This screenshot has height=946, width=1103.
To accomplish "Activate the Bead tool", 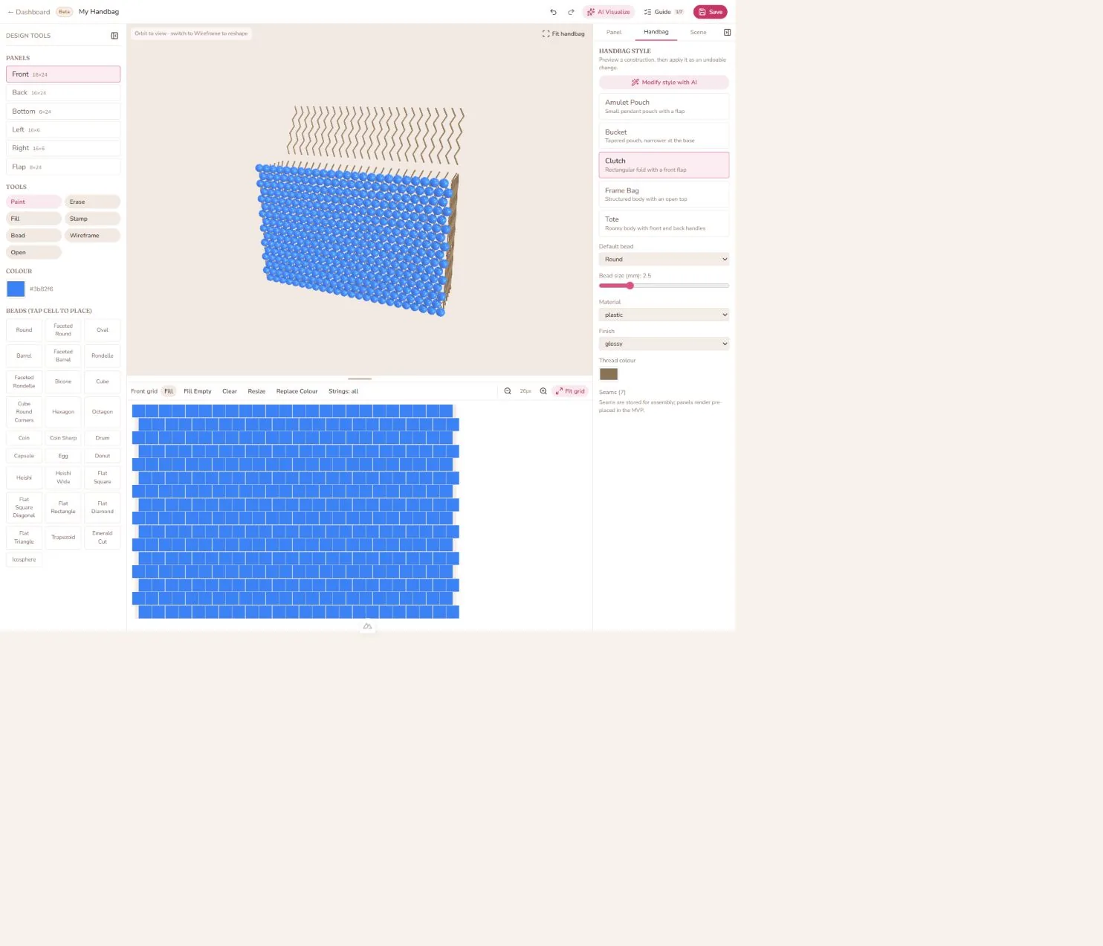I will click(x=33, y=235).
